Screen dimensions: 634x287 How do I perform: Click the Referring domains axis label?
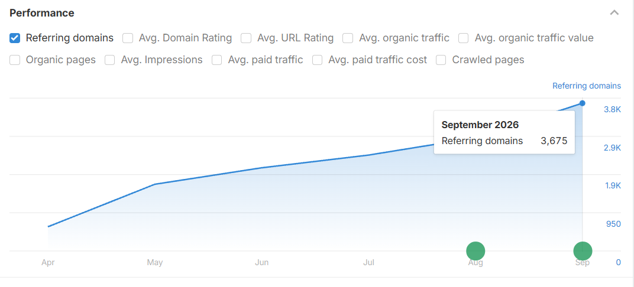point(587,86)
